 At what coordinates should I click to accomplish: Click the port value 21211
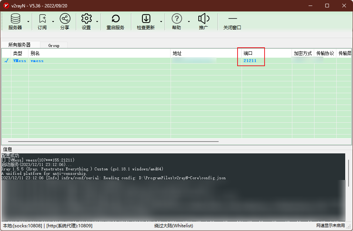(x=250, y=61)
